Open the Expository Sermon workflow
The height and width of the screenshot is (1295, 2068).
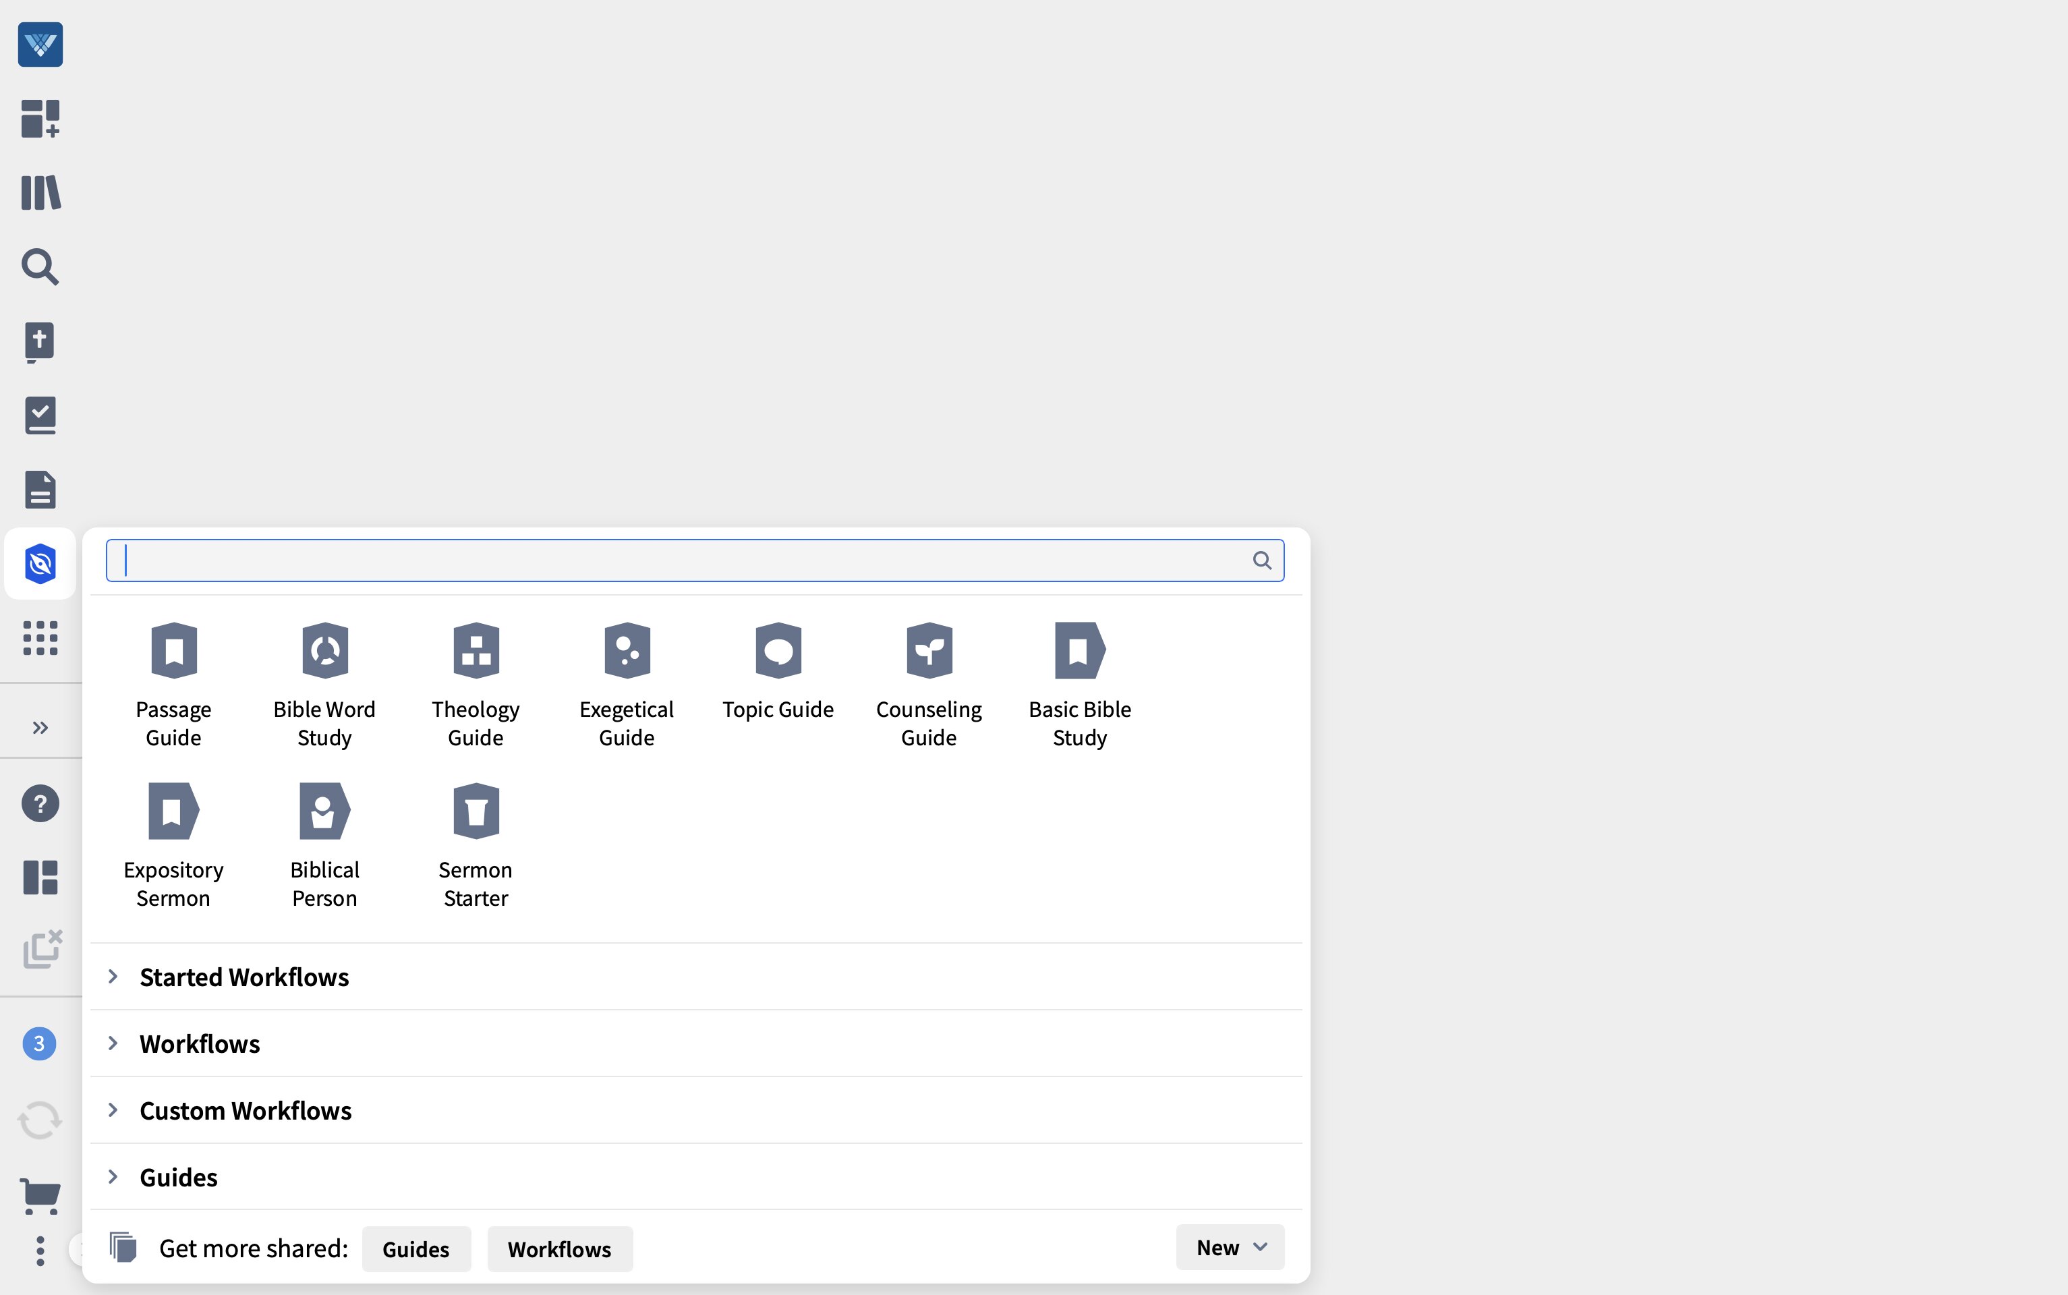click(174, 844)
